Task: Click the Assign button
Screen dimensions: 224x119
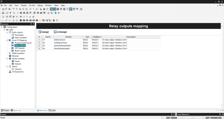Action: (44, 32)
